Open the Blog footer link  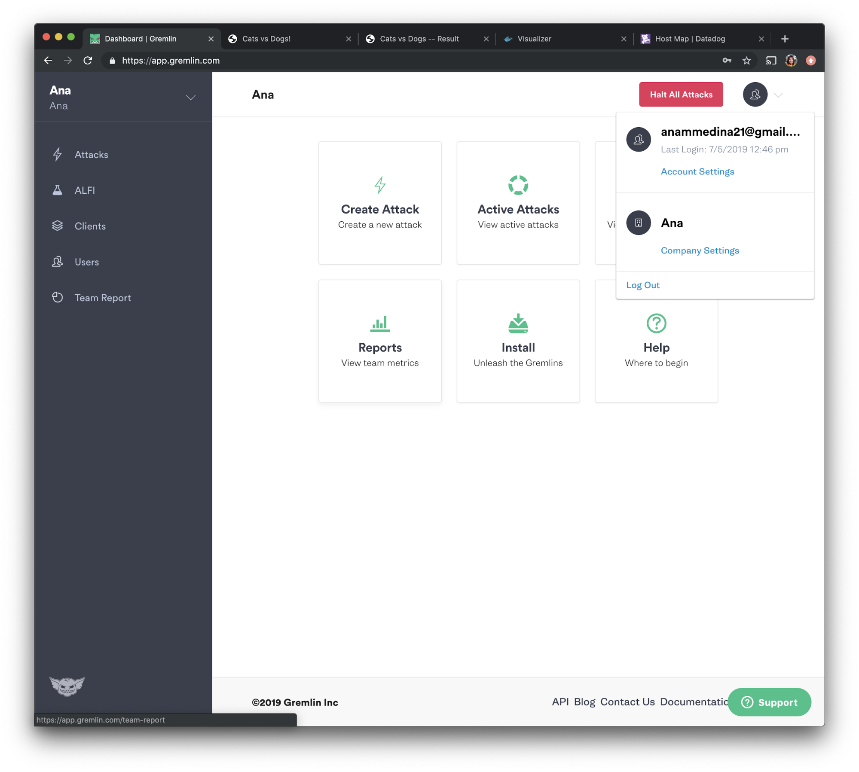point(585,702)
